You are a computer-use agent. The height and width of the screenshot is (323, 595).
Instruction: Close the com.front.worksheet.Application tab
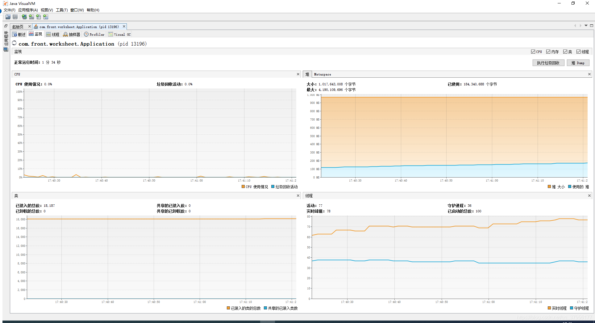pyautogui.click(x=124, y=27)
